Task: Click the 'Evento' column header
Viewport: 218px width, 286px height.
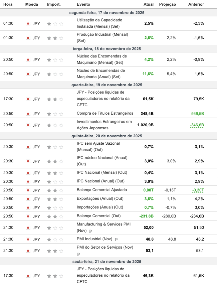Action: pos(83,5)
